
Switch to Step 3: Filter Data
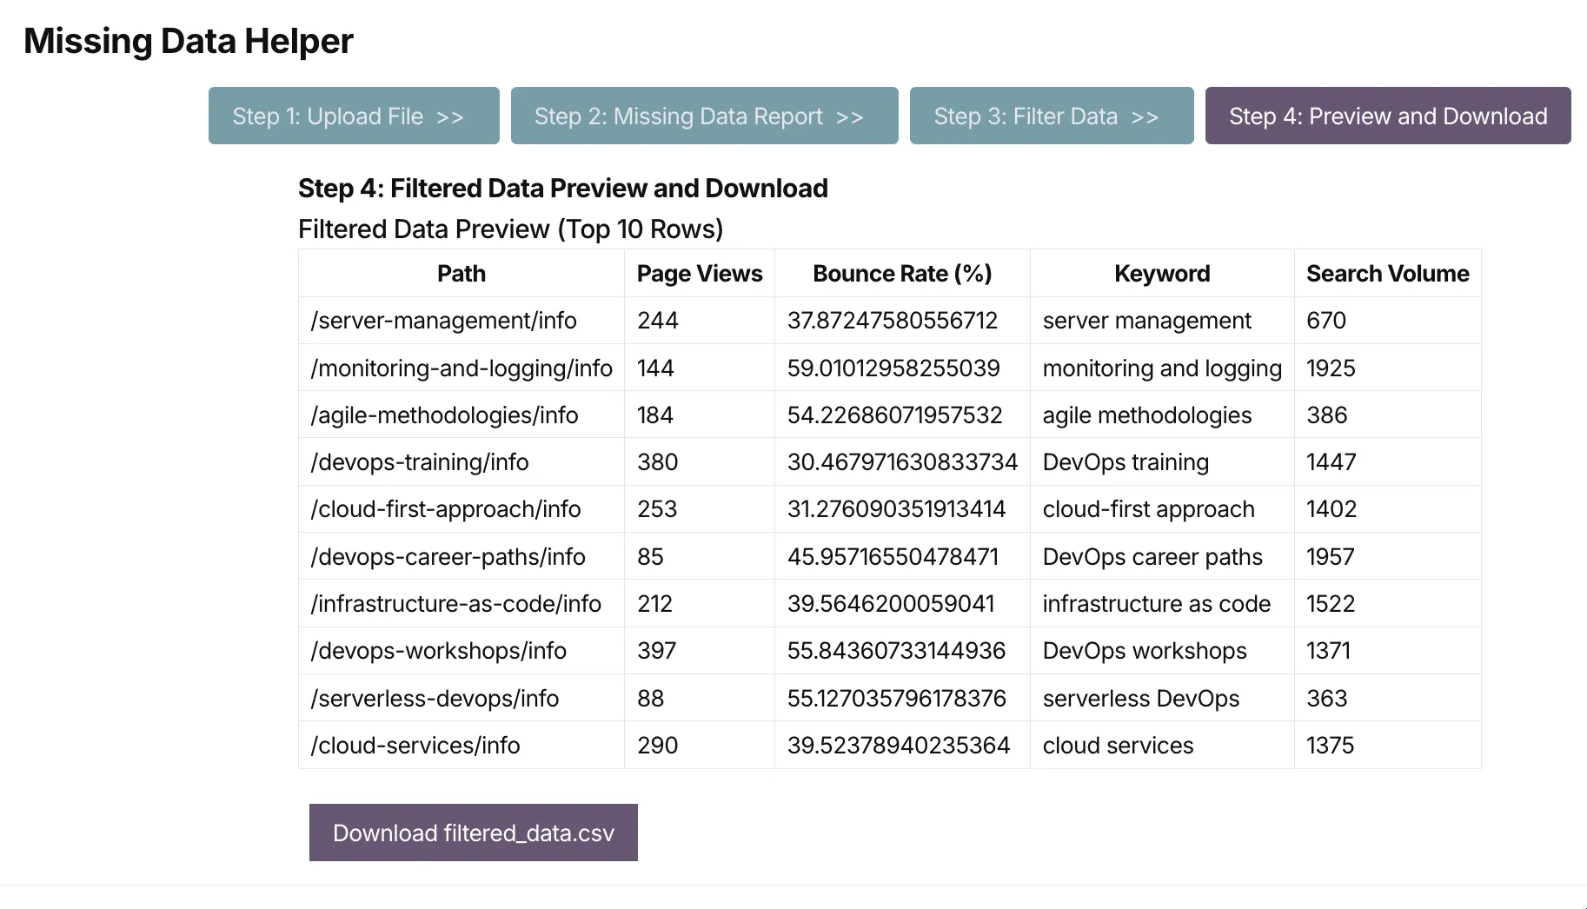[1052, 116]
